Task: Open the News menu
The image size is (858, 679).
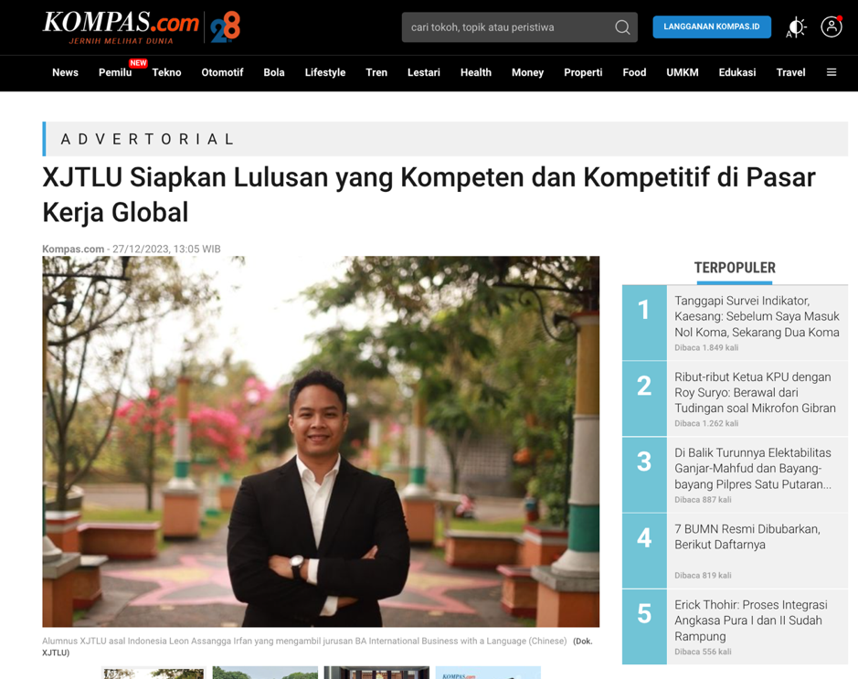Action: (65, 72)
